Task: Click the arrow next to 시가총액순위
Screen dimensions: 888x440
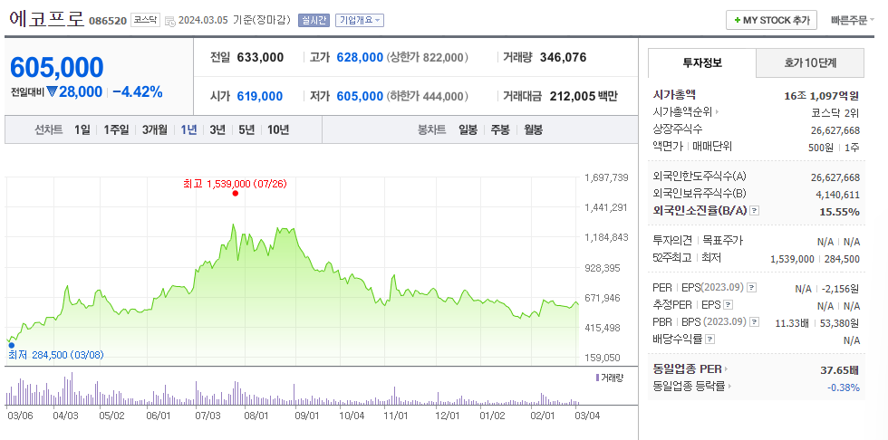Action: point(717,112)
